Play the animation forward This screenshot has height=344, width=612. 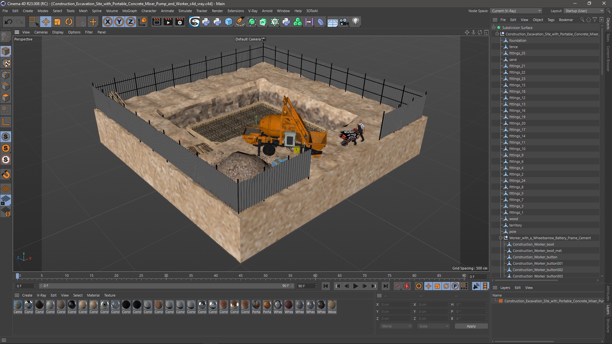pyautogui.click(x=355, y=286)
